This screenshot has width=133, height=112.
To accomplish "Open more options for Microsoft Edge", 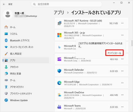I will [x=122, y=83].
